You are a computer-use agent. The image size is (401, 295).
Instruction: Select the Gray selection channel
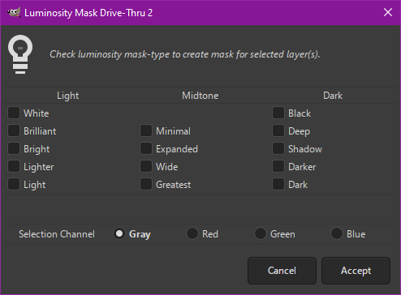pyautogui.click(x=119, y=233)
